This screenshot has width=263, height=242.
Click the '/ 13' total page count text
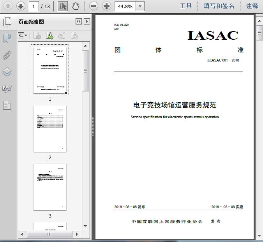point(45,6)
